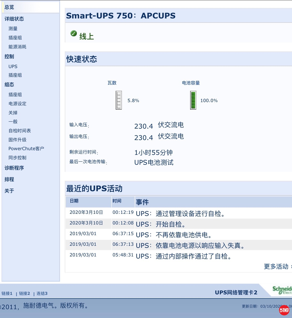Image resolution: width=292 pixels, height=318 pixels.
Task: Click the 更多活动 more events link
Action: pos(276,267)
